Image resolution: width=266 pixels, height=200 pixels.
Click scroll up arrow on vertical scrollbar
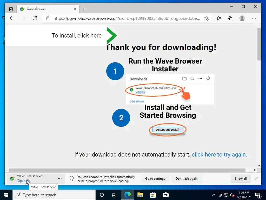259,26
